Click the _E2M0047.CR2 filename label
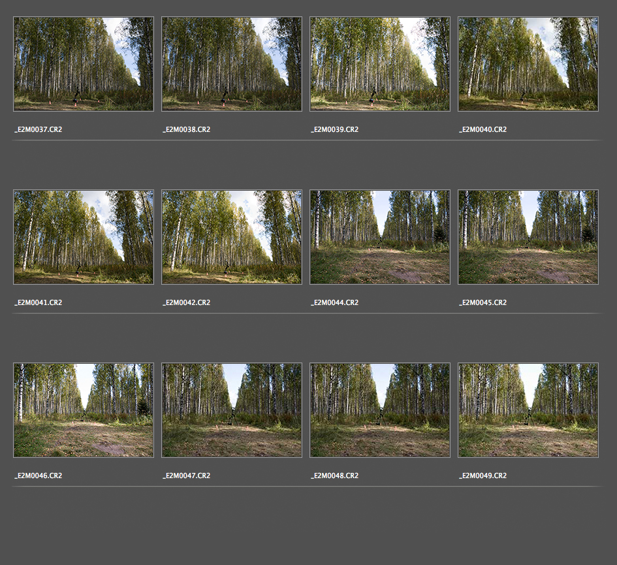Viewport: 617px width, 565px height. (187, 476)
